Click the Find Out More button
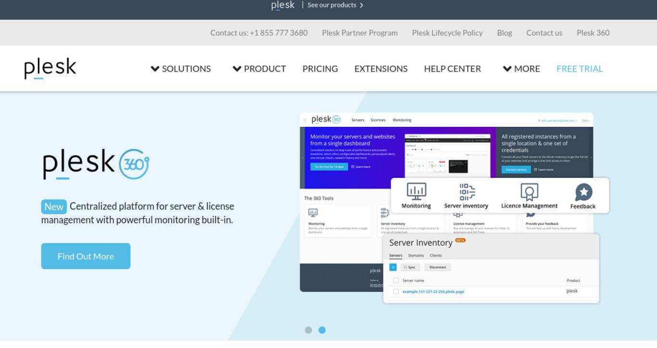This screenshot has width=657, height=348. click(86, 256)
